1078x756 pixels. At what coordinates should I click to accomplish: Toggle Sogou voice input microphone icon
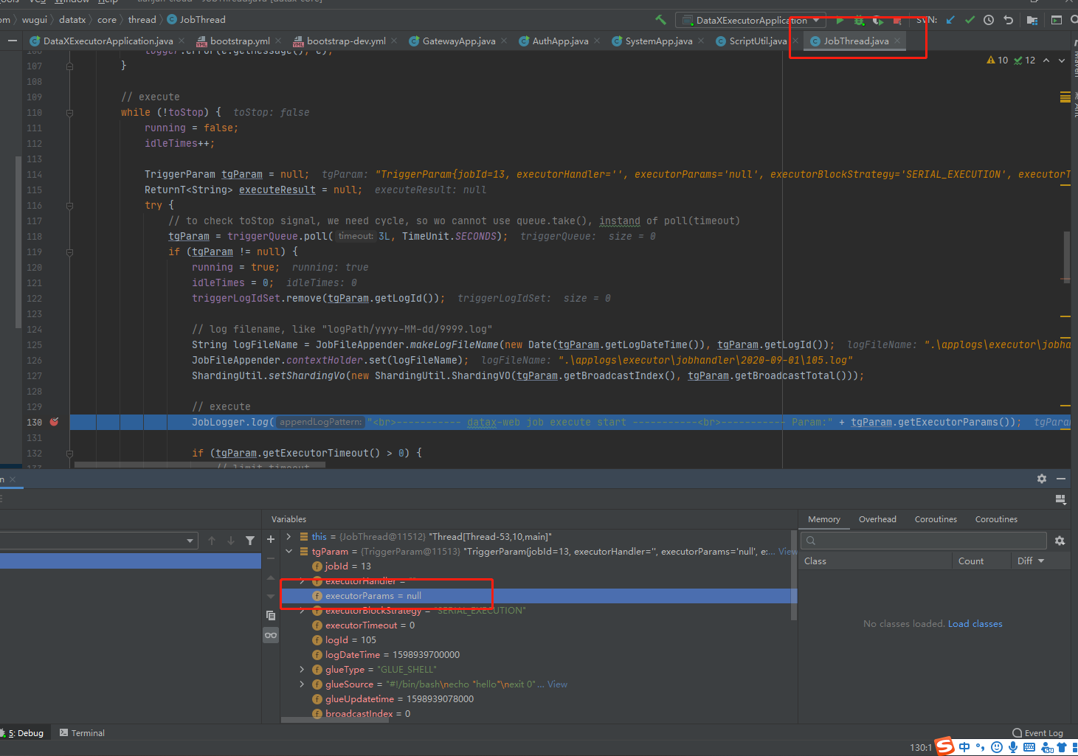[x=1013, y=747]
